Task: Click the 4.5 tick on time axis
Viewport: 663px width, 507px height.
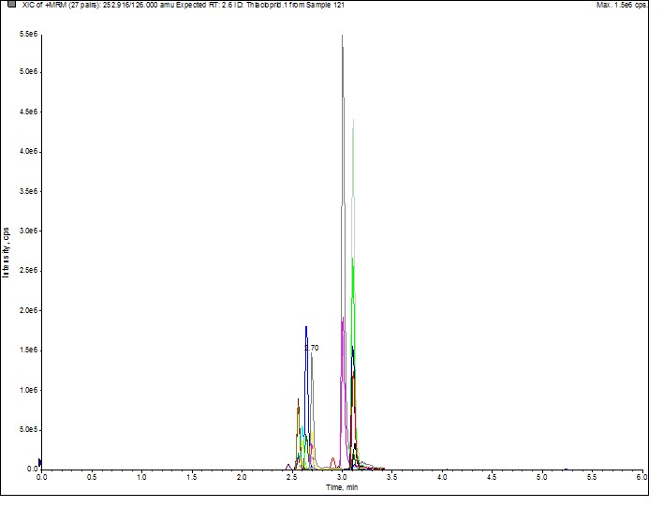Action: click(492, 478)
